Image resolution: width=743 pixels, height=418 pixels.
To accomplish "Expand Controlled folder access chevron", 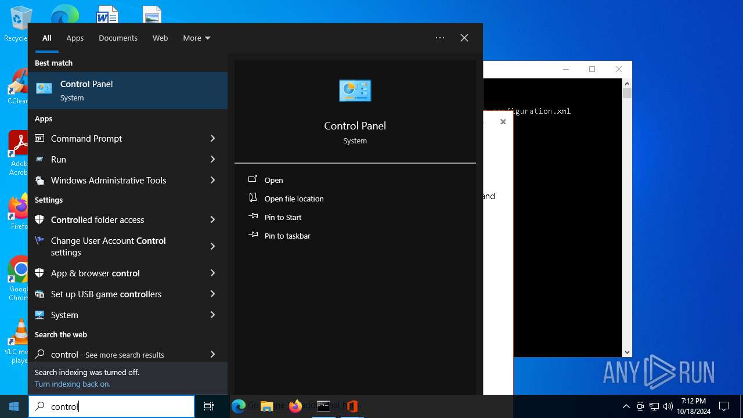I will coord(212,219).
